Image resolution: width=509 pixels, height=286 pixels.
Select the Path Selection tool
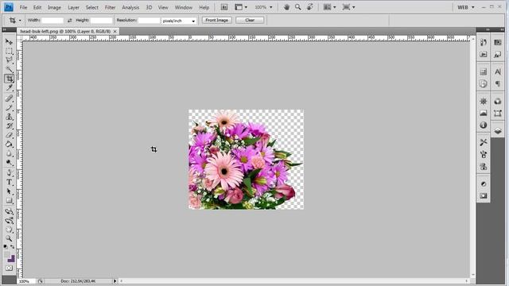[9, 191]
